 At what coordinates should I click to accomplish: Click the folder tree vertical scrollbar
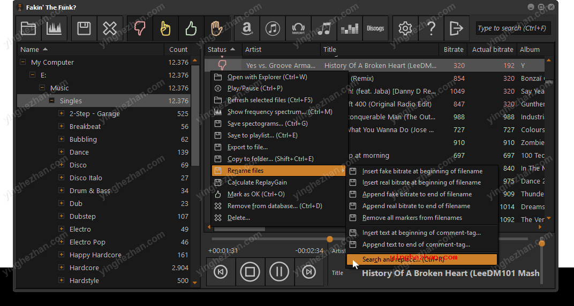195,116
